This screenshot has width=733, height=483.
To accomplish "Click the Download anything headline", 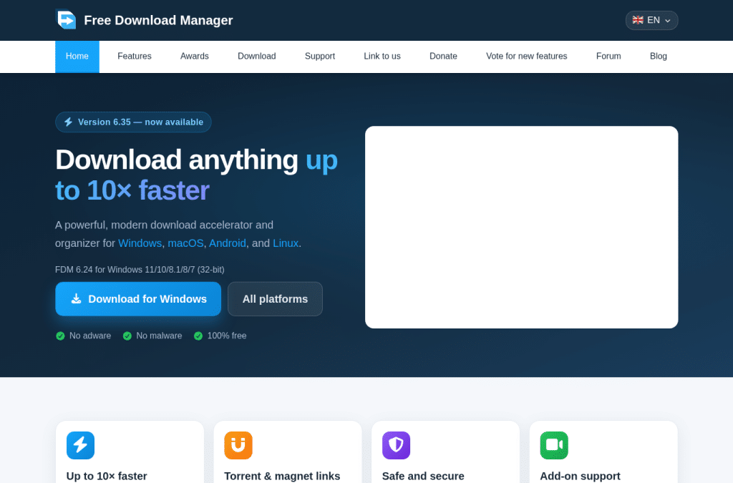I will pos(196,175).
